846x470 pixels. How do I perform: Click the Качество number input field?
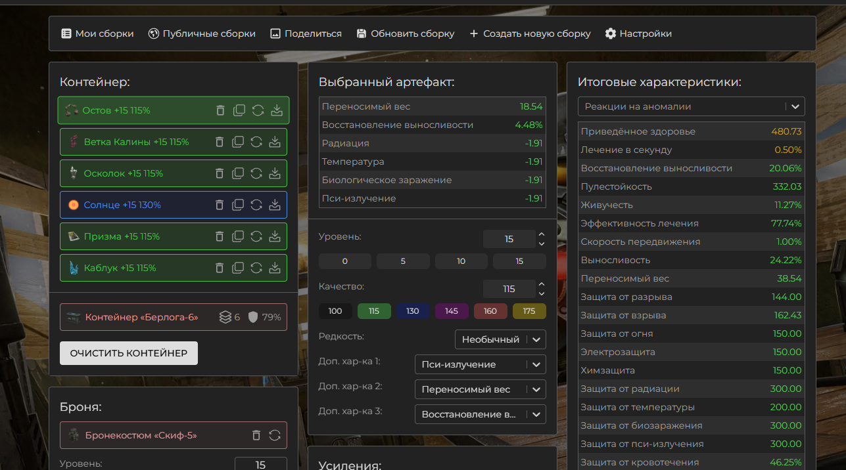pos(508,289)
